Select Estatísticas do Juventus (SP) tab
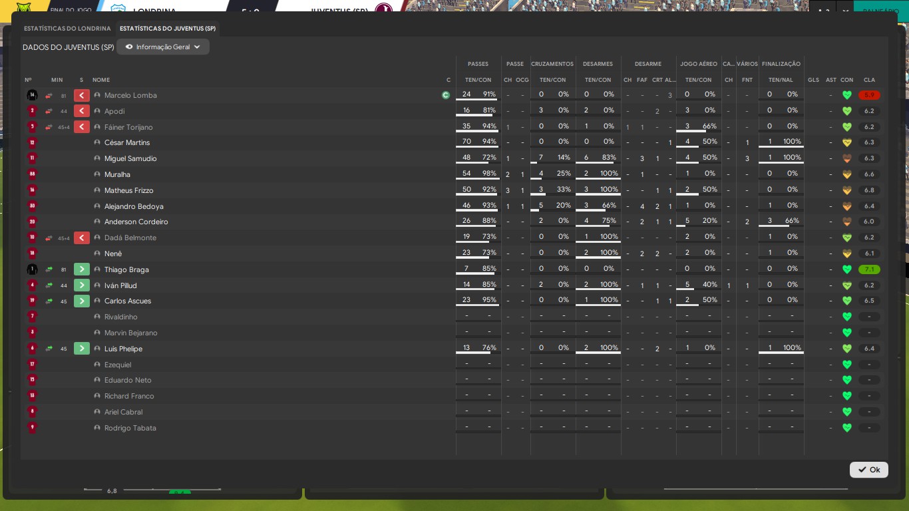 tap(168, 29)
